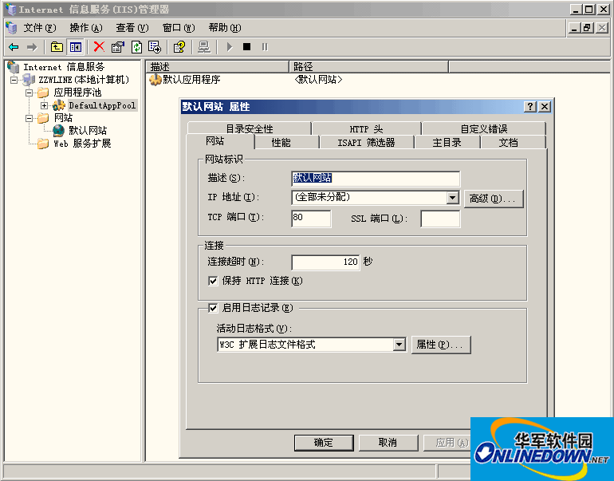Click the Up one level folder icon
The width and height of the screenshot is (614, 481).
click(x=57, y=47)
